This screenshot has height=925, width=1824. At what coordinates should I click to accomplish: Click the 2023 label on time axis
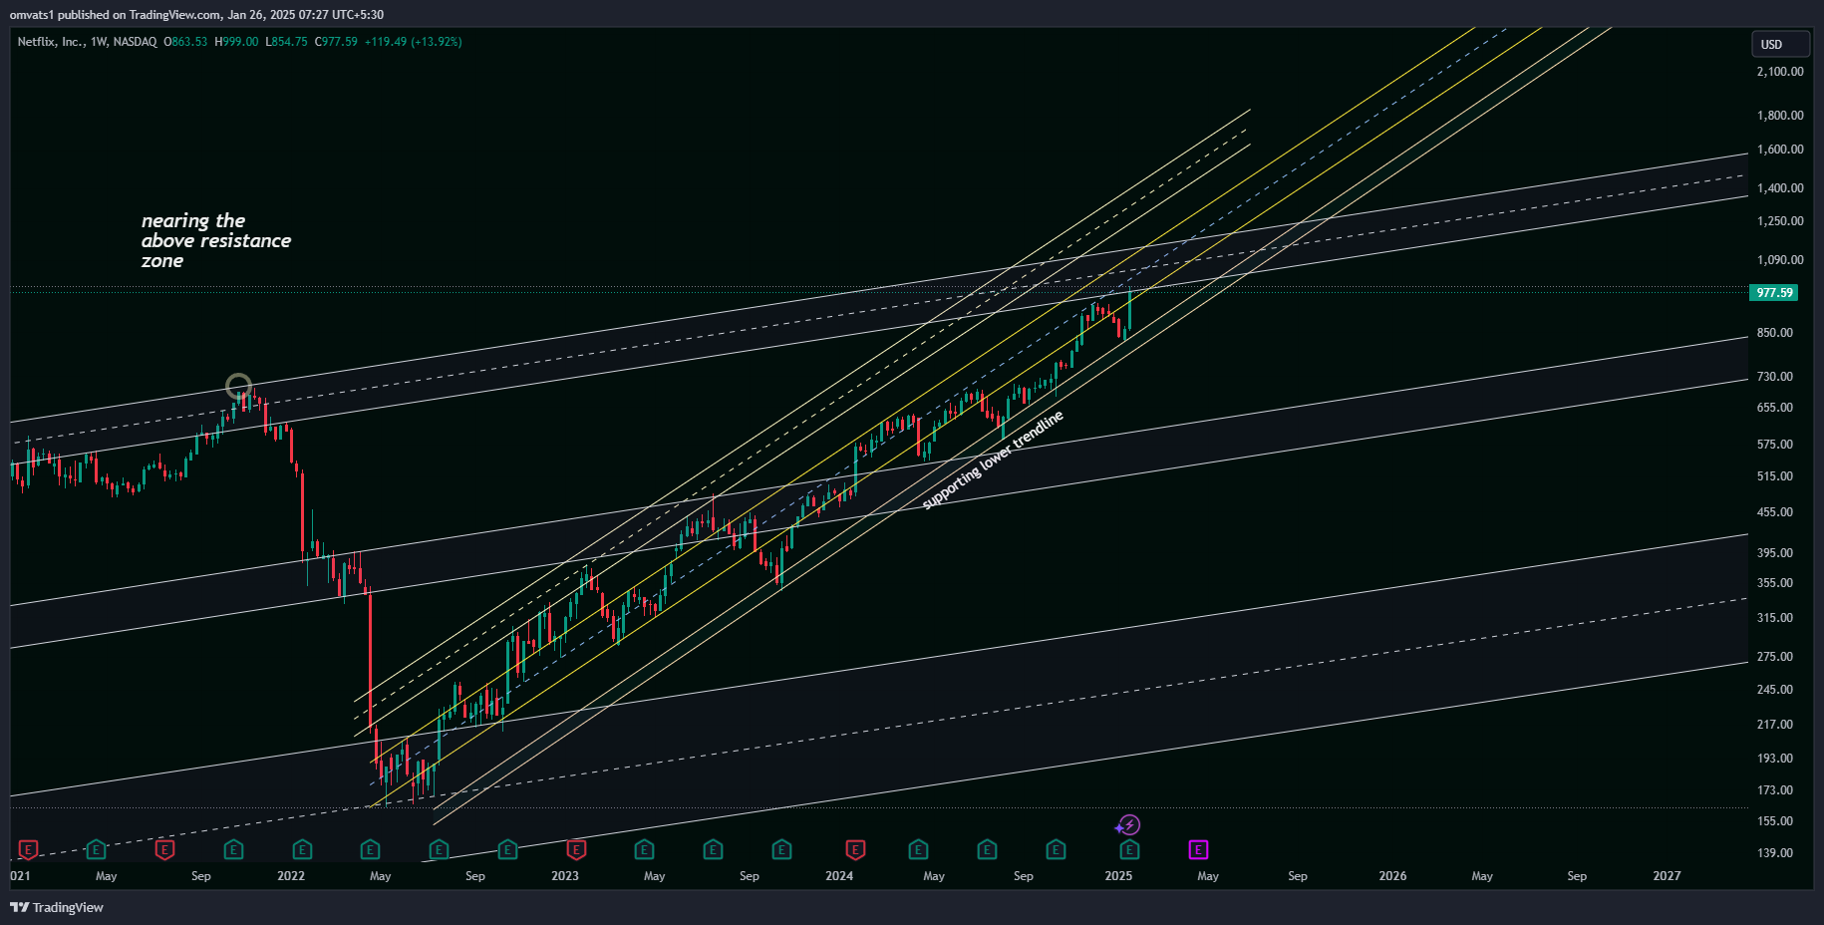pos(565,876)
